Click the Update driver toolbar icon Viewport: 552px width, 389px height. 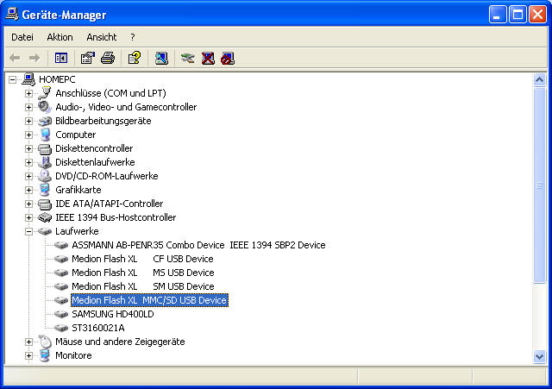[x=188, y=58]
